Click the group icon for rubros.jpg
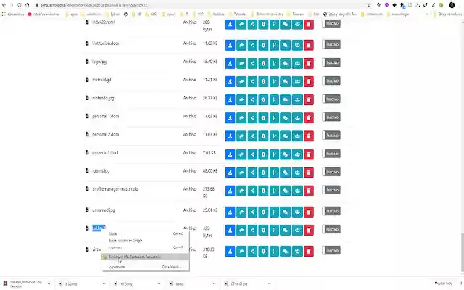 [297, 173]
